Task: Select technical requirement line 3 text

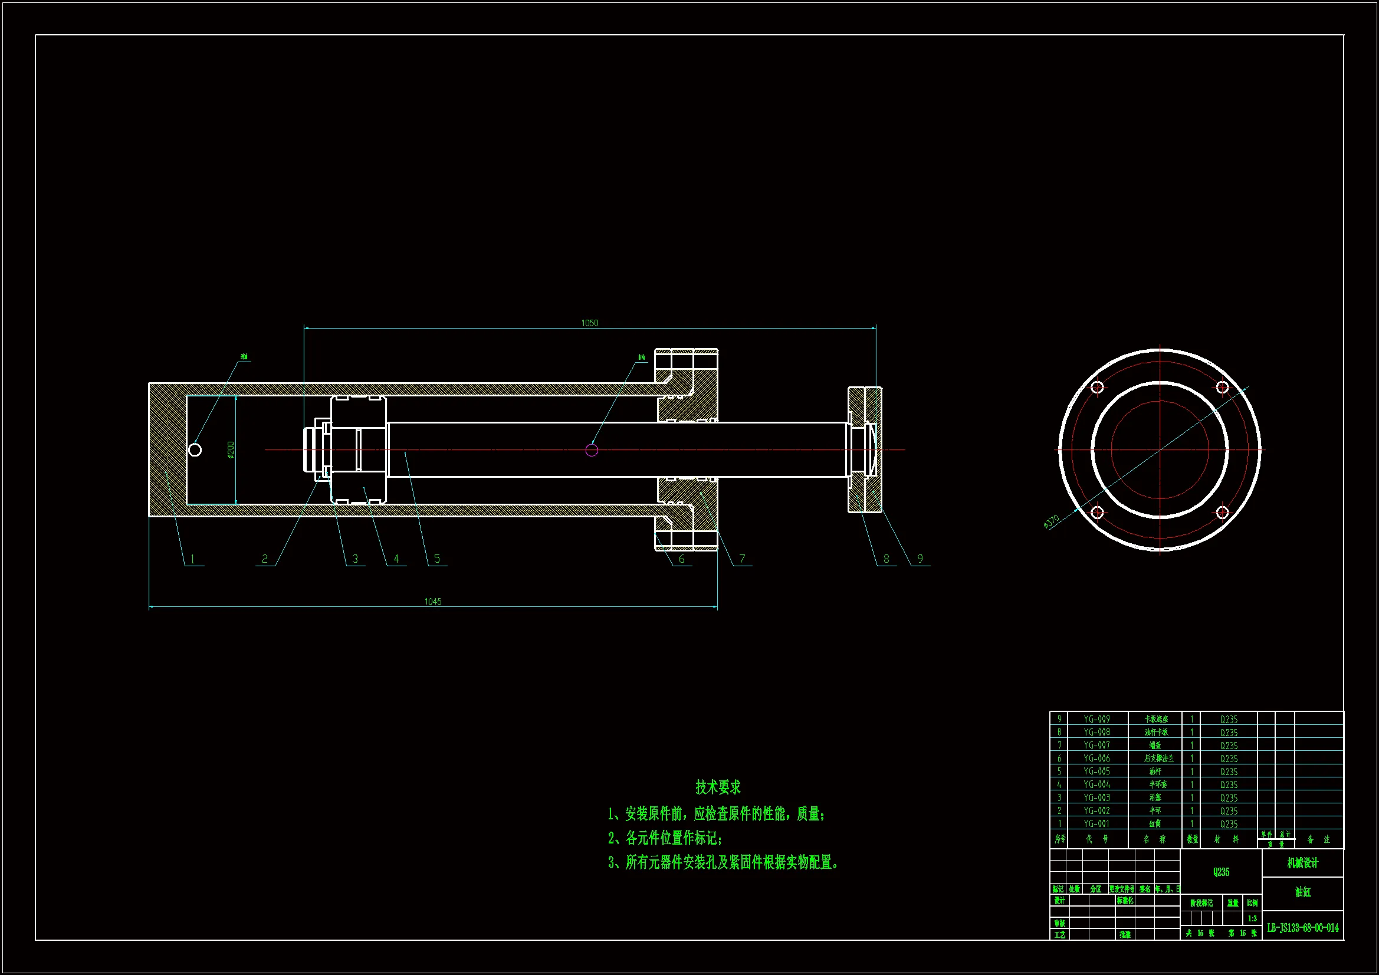Action: pyautogui.click(x=723, y=863)
